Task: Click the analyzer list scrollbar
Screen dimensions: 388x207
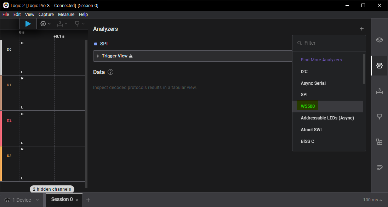Action: tap(364, 69)
